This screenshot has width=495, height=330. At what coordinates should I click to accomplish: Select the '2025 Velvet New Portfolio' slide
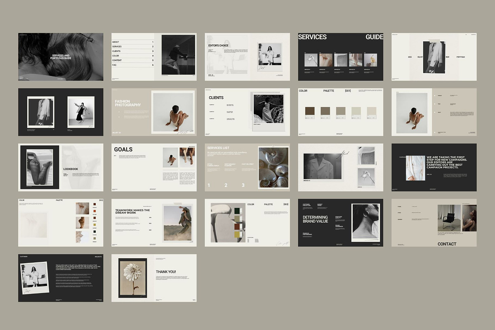point(434,57)
